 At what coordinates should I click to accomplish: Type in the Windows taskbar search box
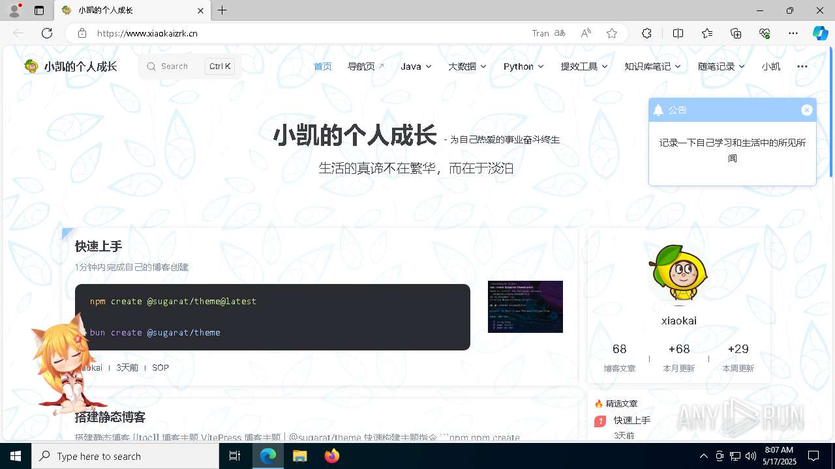pos(125,456)
